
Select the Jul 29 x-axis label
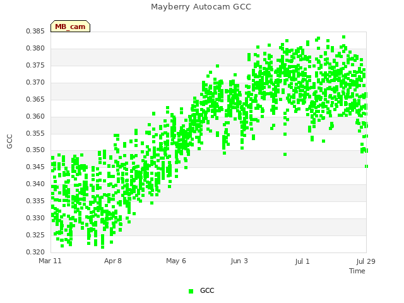[x=366, y=261]
